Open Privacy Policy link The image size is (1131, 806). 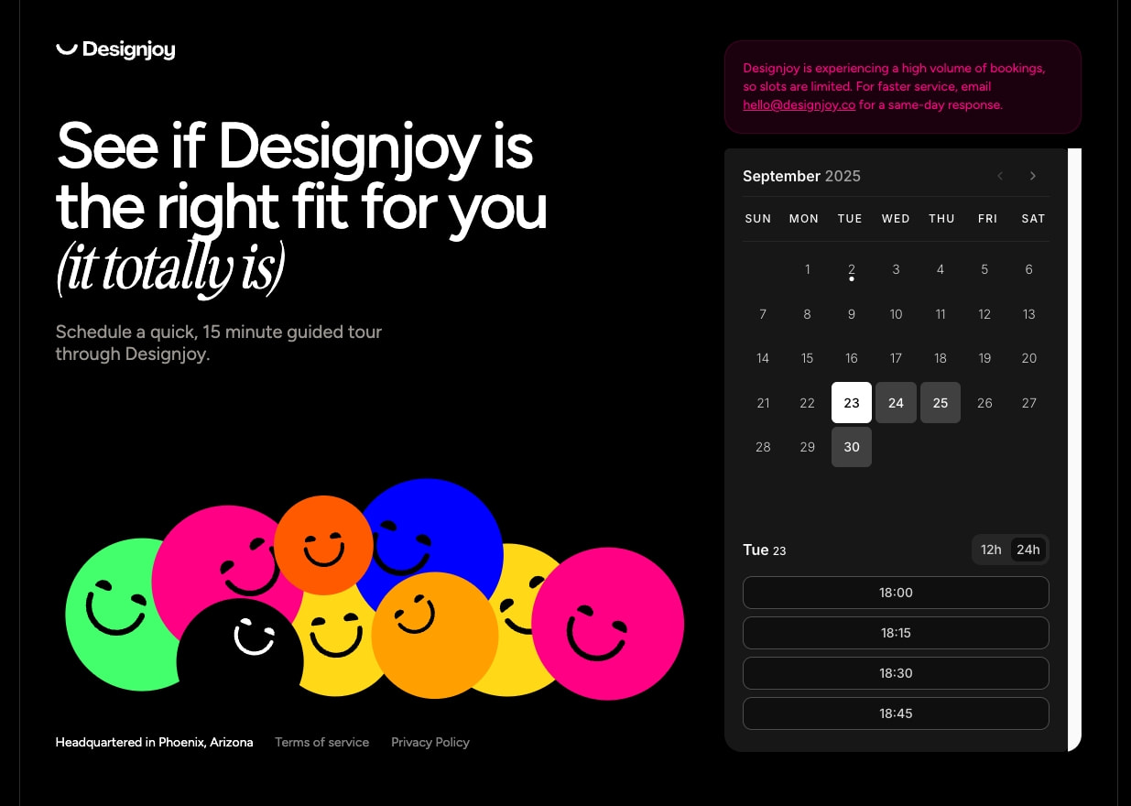click(x=430, y=742)
